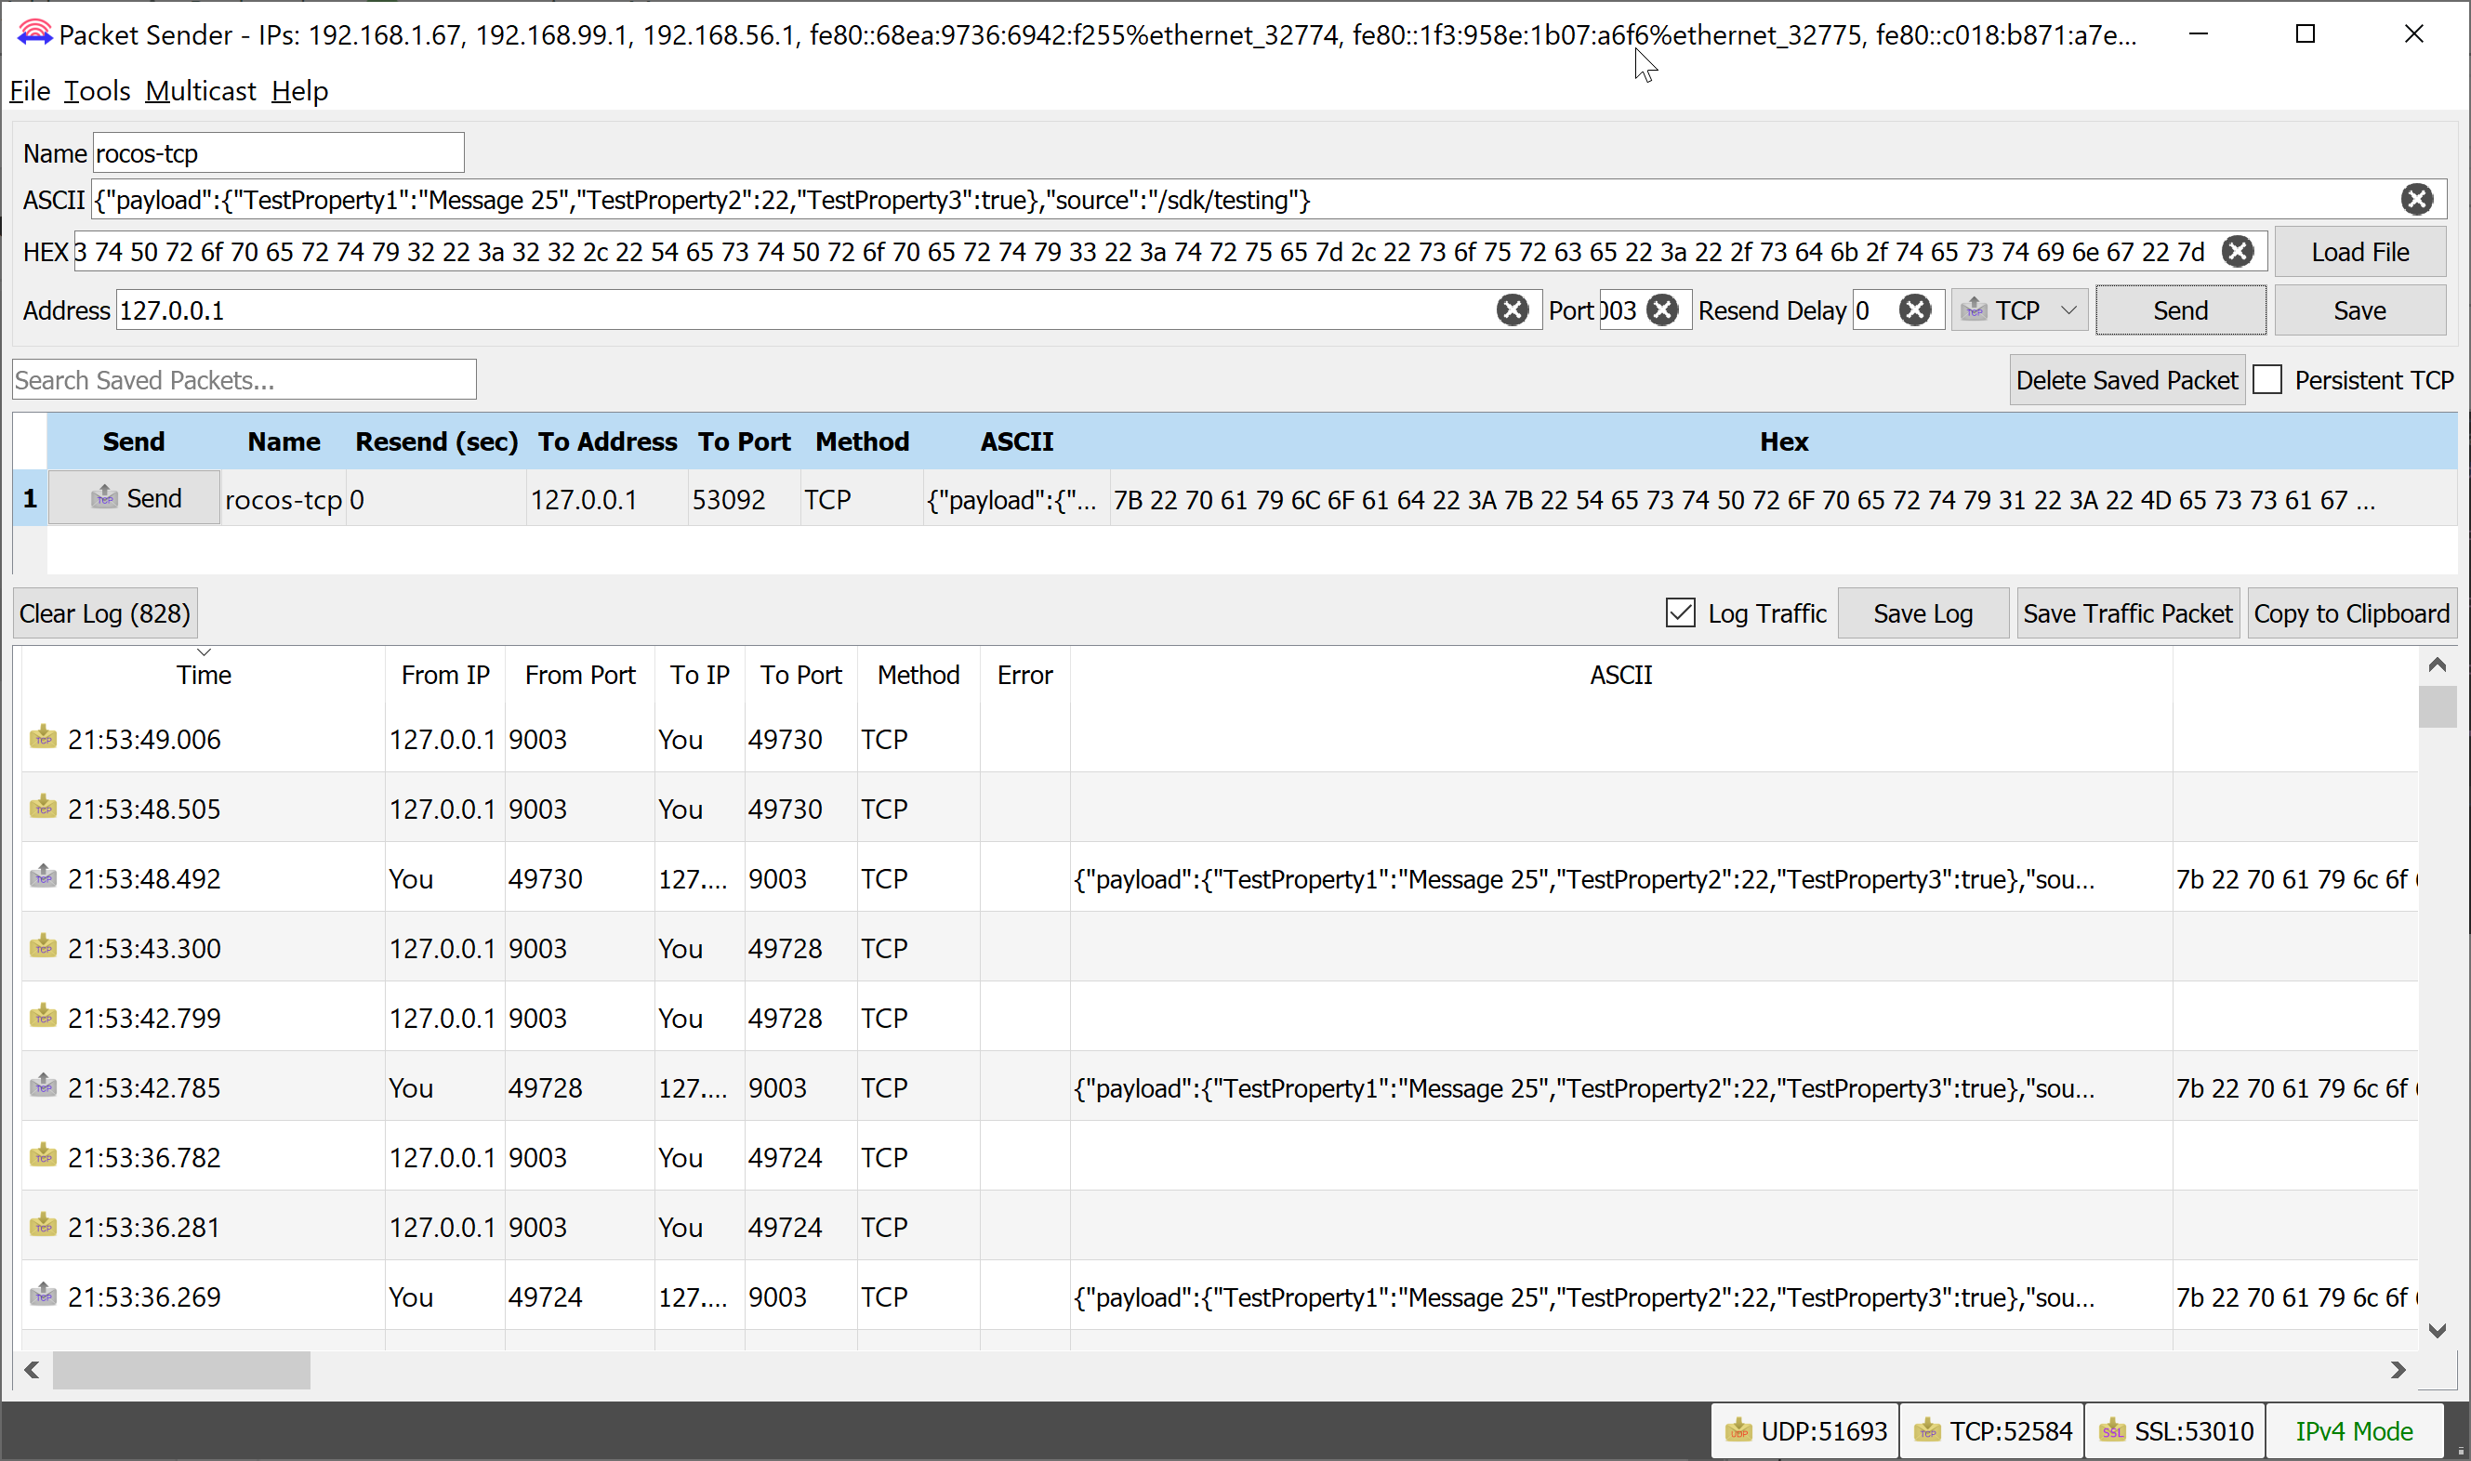Clear the HEX field with its X icon
This screenshot has width=2471, height=1461.
2238,251
